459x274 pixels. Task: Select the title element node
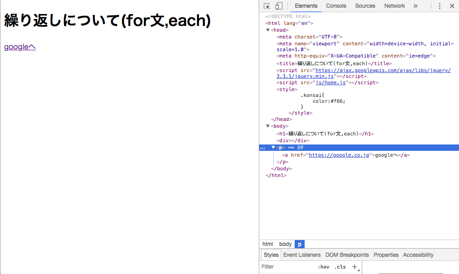[334, 63]
